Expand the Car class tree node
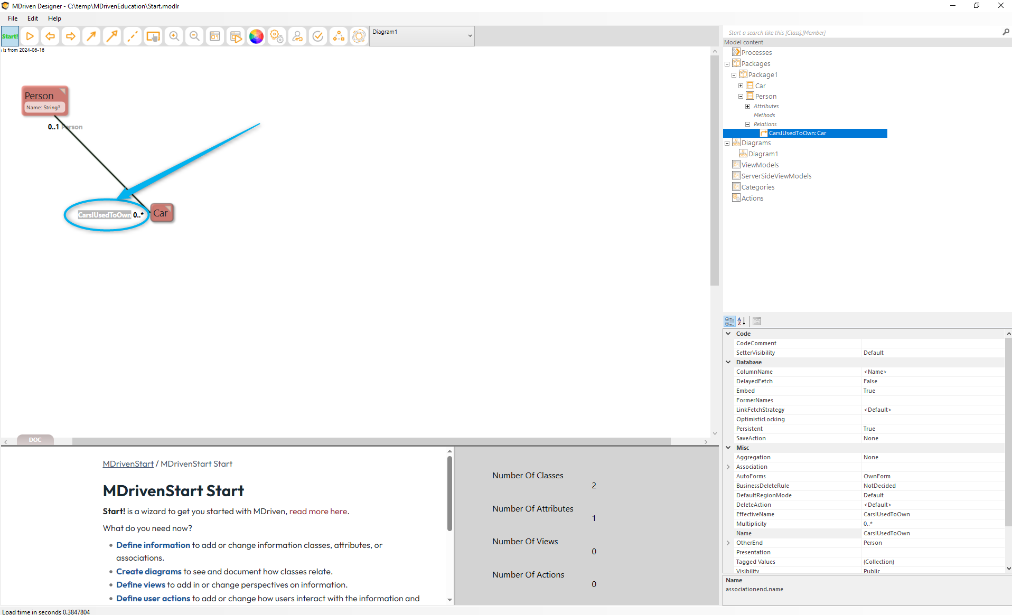 [741, 86]
